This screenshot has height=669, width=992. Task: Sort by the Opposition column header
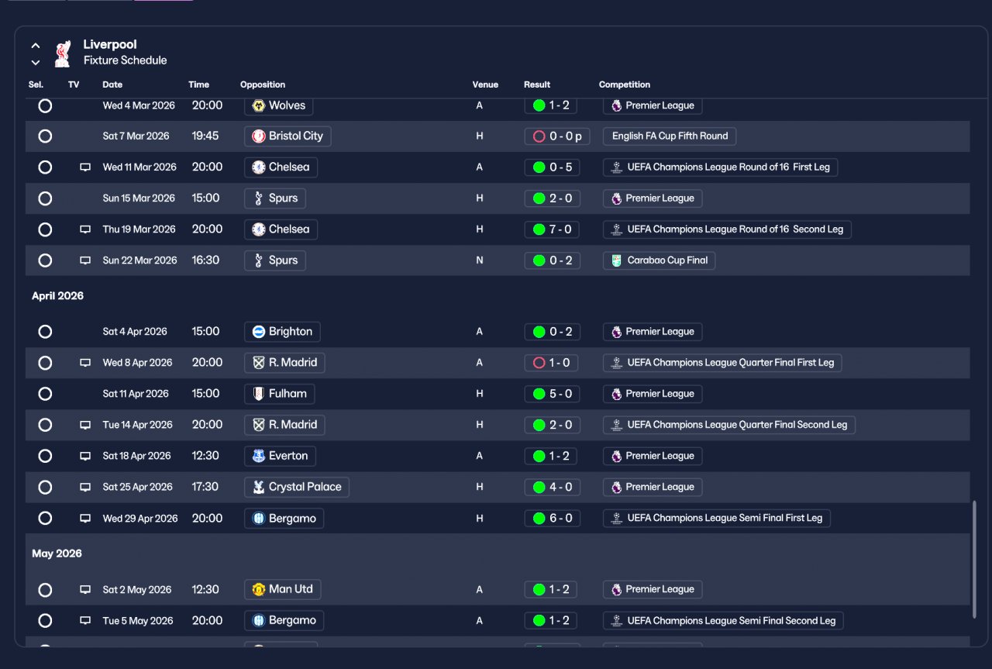263,84
